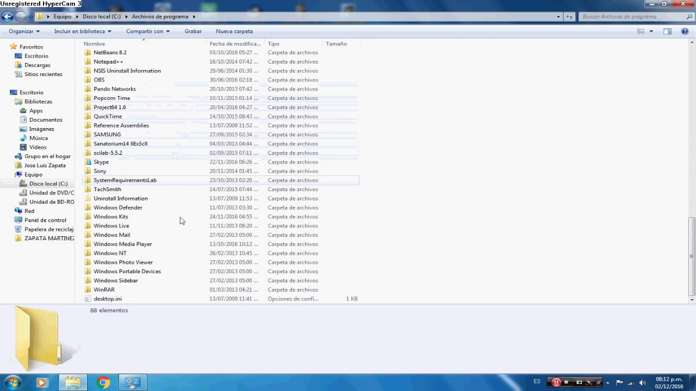Pause the HyperCam recording
The image size is (696, 391).
(556, 382)
